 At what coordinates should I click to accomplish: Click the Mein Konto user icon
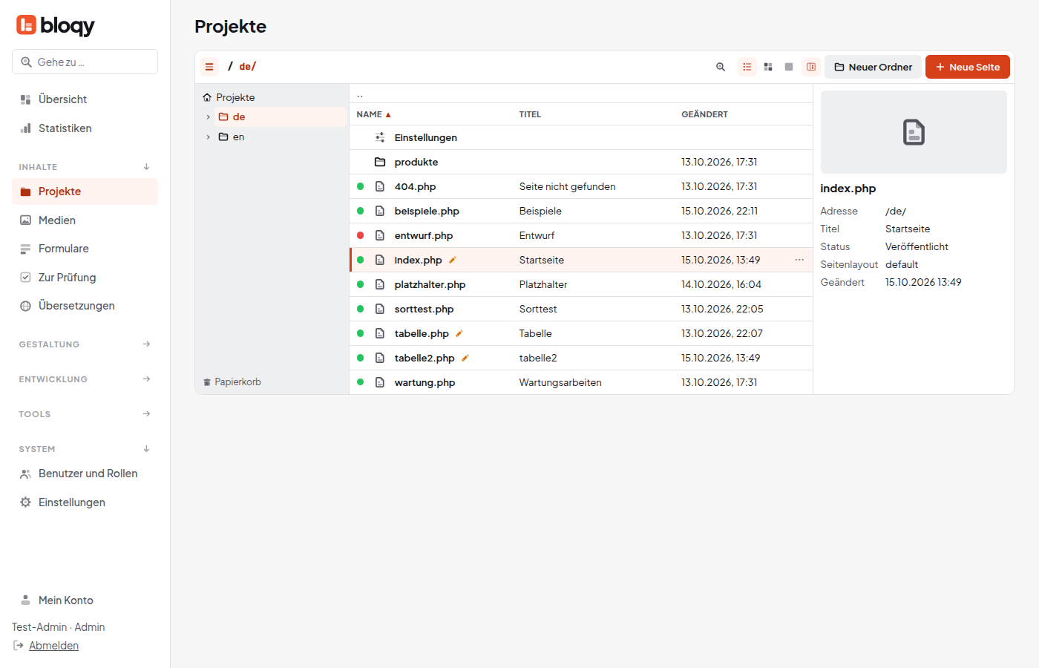point(25,600)
